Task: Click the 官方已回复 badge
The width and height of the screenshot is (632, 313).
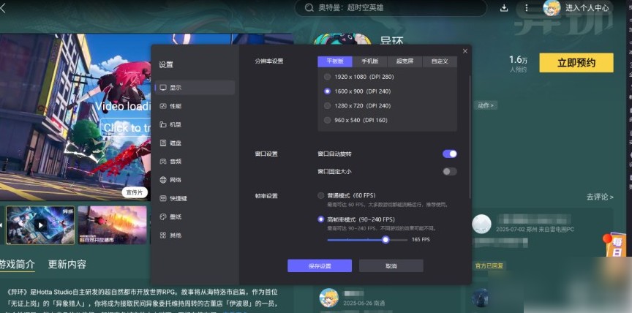Action: pos(489,266)
